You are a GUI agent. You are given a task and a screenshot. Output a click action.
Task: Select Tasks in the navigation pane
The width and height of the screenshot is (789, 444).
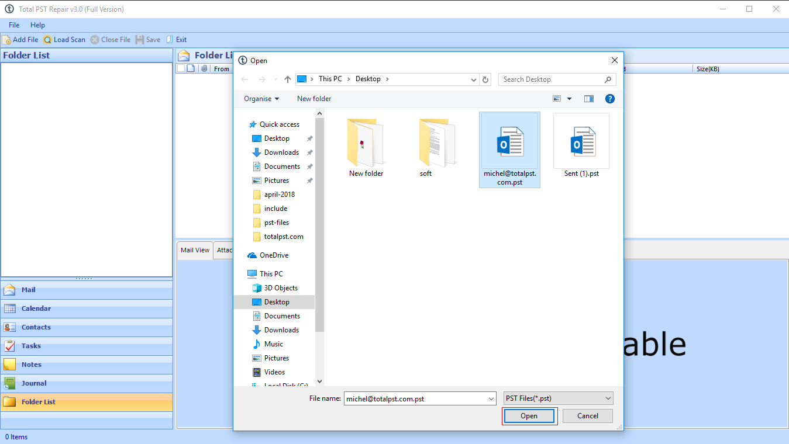click(x=87, y=346)
